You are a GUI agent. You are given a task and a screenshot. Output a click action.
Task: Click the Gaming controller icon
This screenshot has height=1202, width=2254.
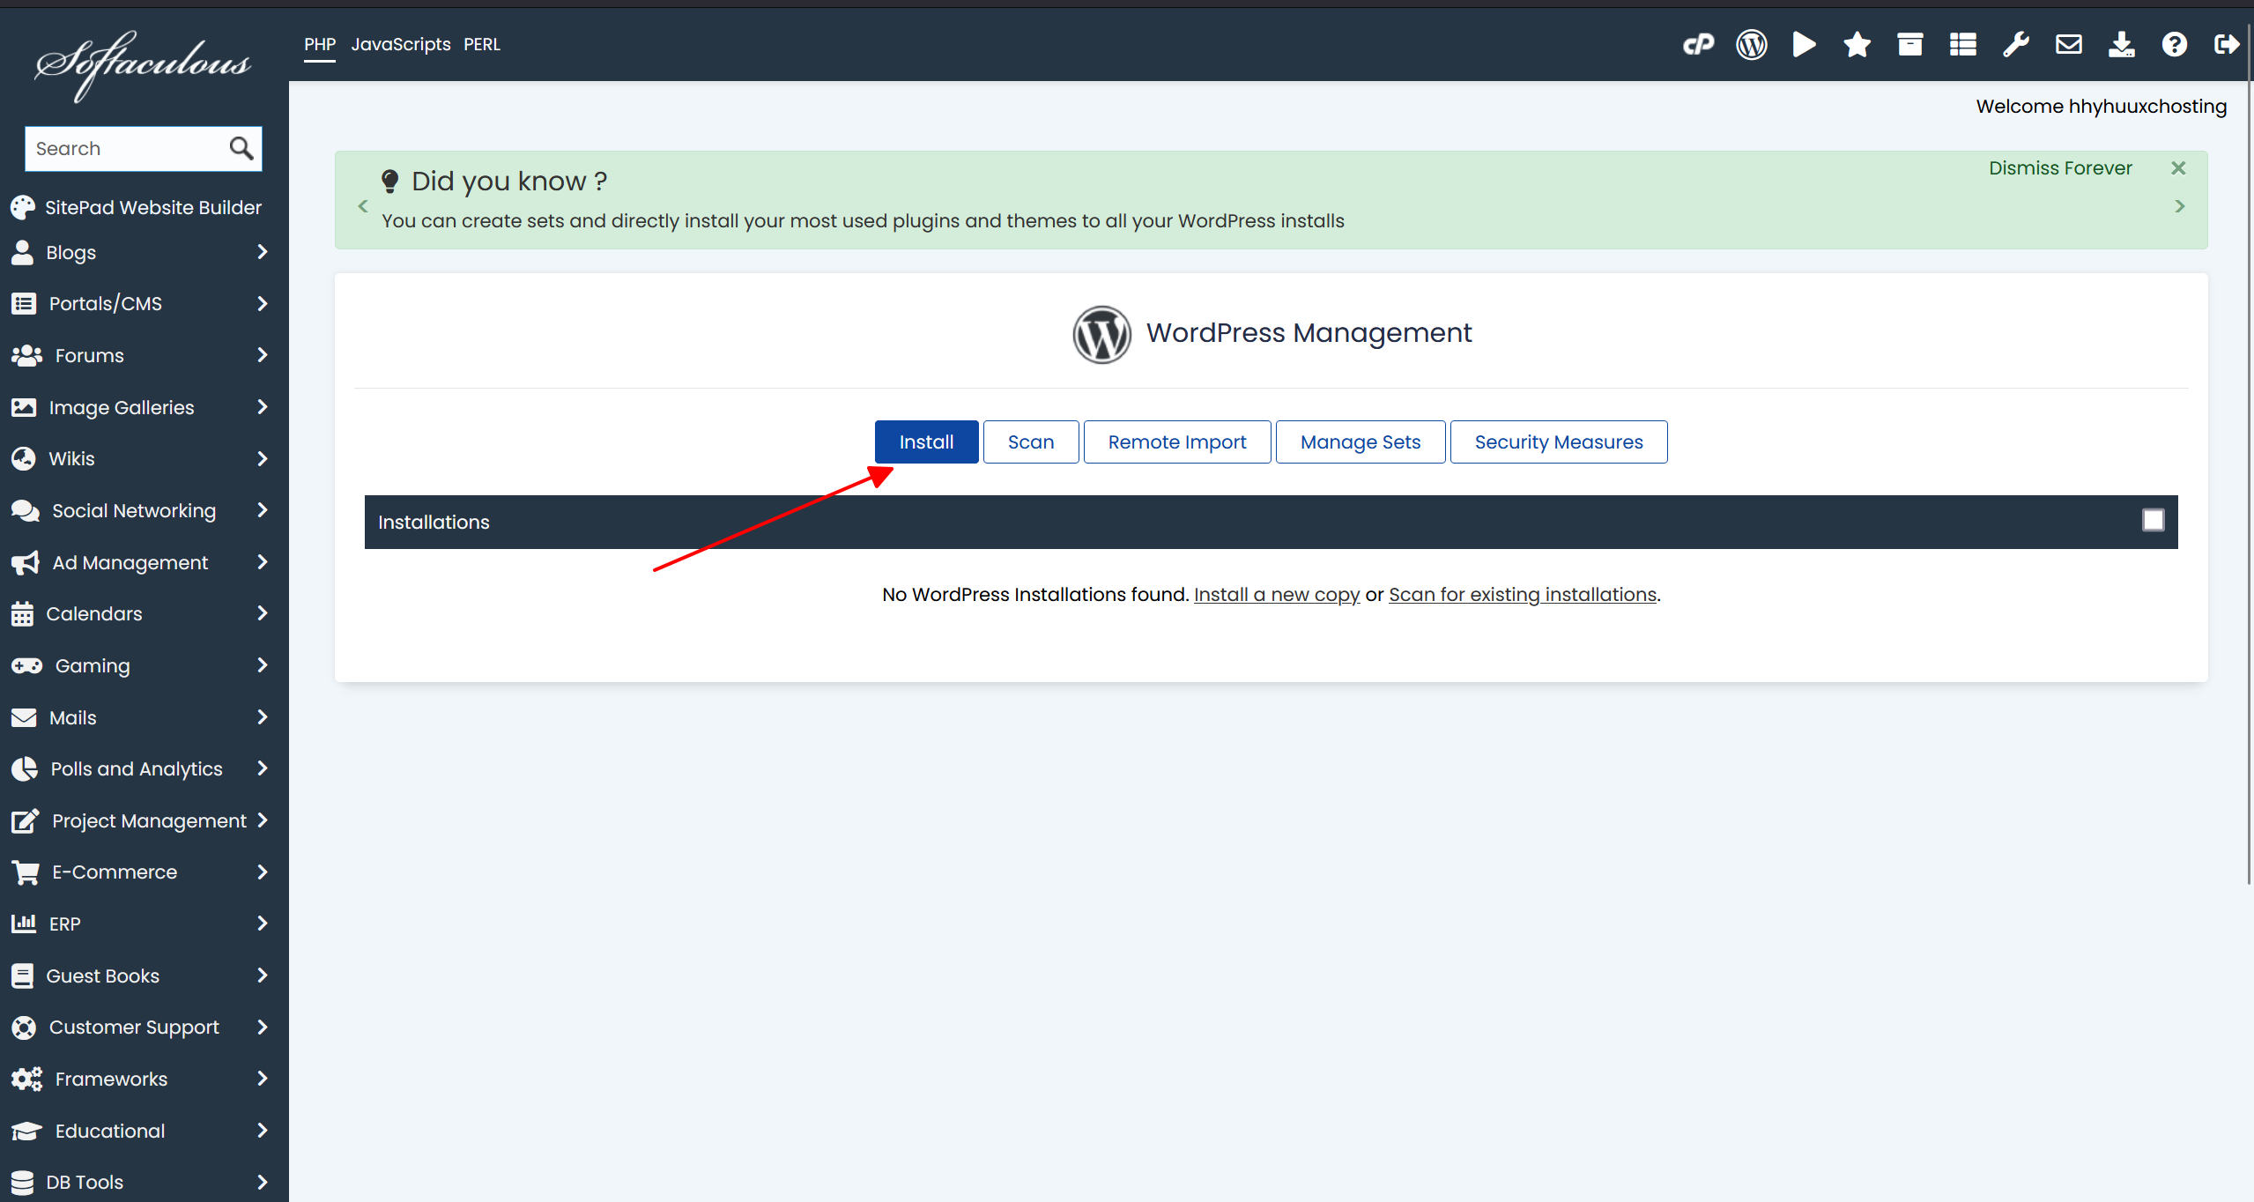(x=26, y=666)
